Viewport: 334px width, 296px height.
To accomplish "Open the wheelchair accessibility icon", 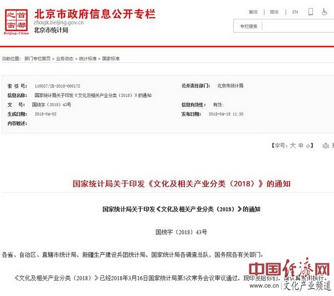I will click(325, 12).
